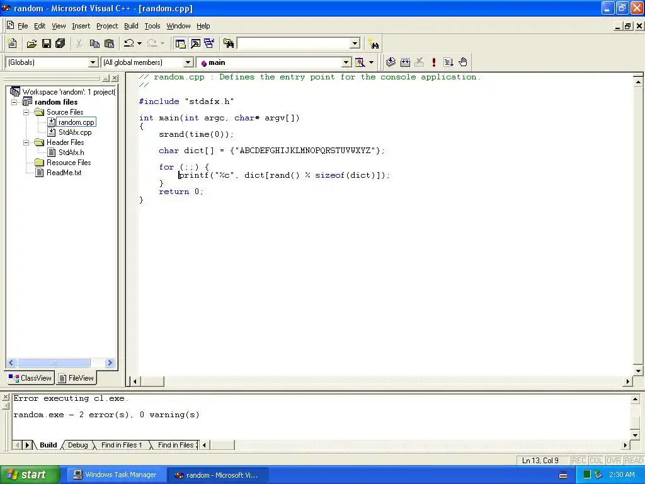645x484 pixels.
Task: Save the file with the floppy icon
Action: [47, 43]
